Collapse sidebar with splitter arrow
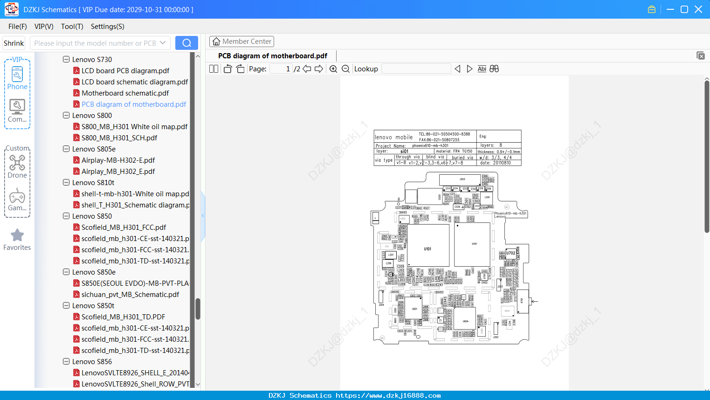 pyautogui.click(x=203, y=216)
